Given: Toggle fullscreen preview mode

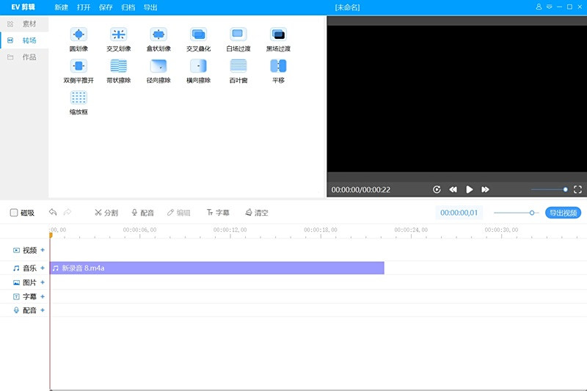Looking at the screenshot, I should click(x=577, y=189).
